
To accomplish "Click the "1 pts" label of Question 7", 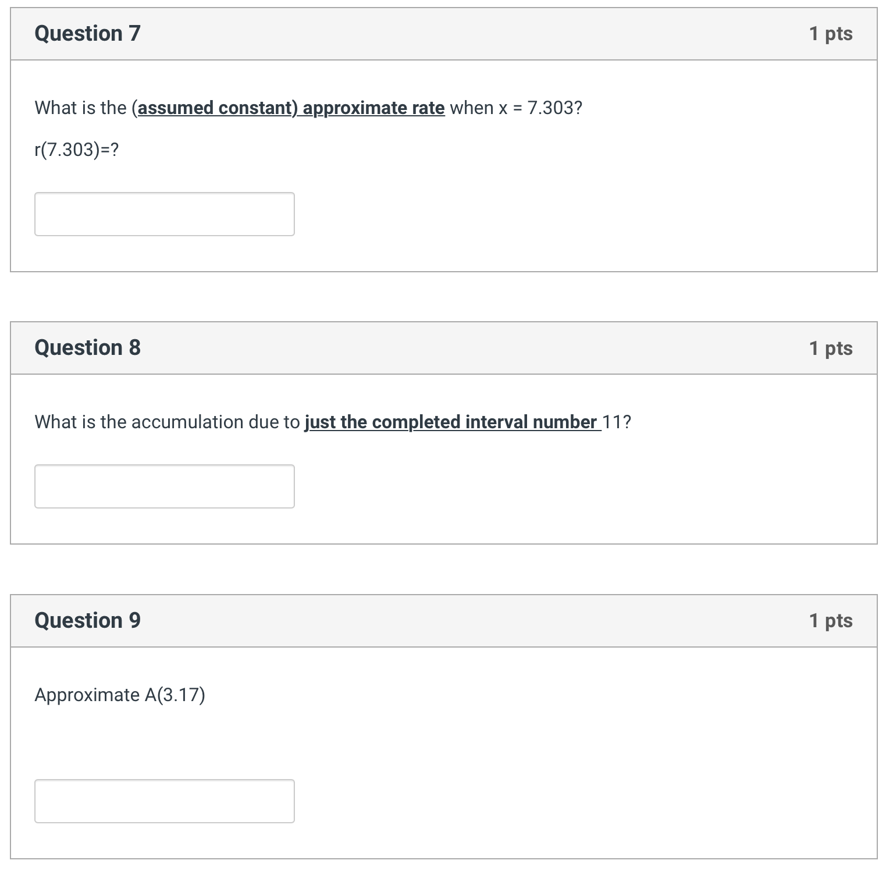I will point(830,34).
